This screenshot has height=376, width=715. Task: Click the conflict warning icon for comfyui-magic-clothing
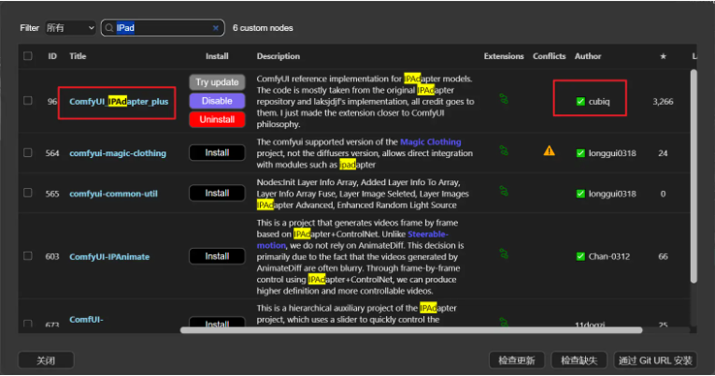549,151
